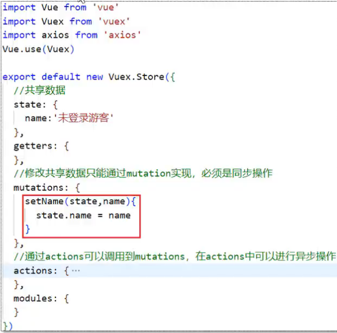Expand the folded actions block ellipsis
Viewport: 337px width, 333px height.
tap(76, 271)
